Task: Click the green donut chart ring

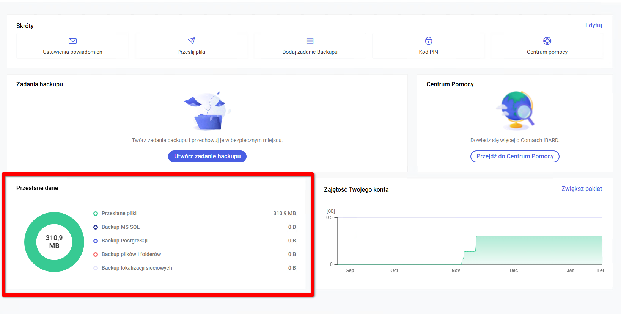Action: click(30, 242)
